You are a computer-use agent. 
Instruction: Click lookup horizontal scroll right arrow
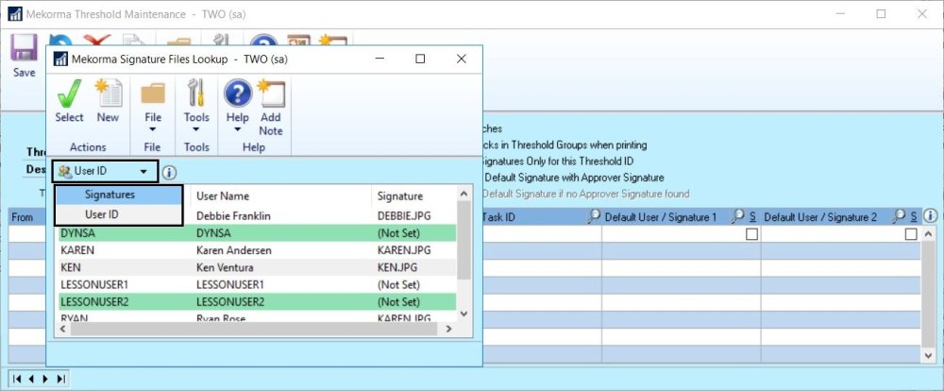448,329
